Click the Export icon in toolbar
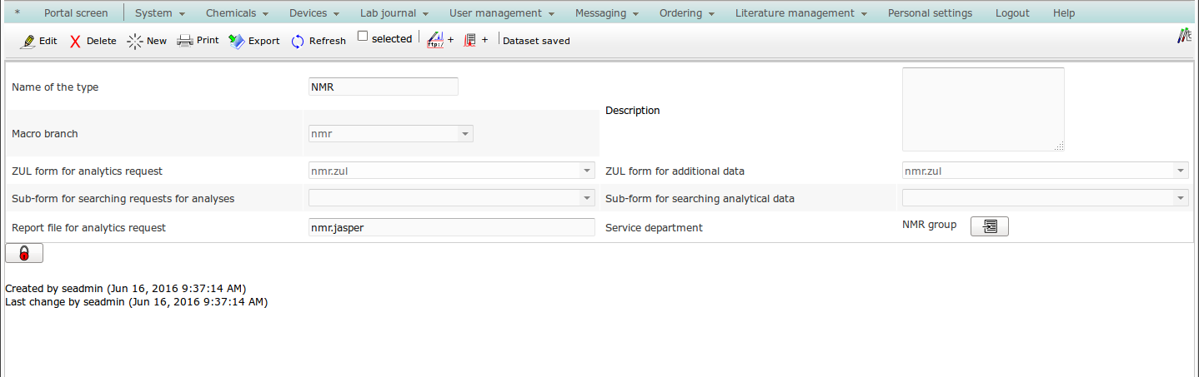1199x377 pixels. (x=237, y=41)
